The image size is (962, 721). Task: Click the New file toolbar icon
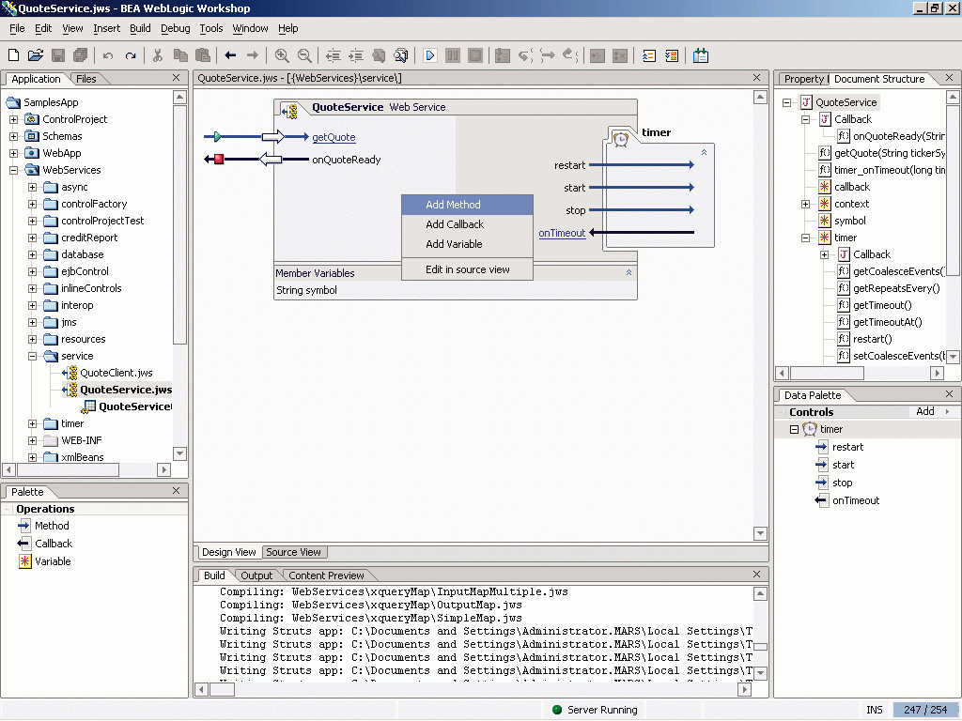point(13,55)
